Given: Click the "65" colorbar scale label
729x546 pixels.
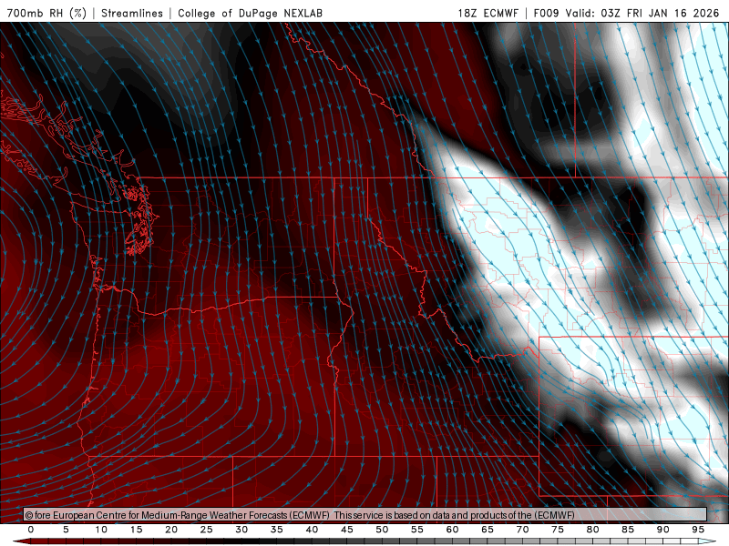Looking at the screenshot, I should [488, 530].
